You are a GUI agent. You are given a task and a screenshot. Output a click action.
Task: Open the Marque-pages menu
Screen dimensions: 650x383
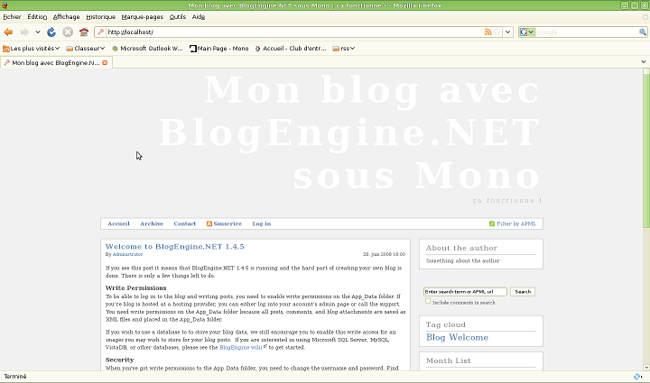143,17
